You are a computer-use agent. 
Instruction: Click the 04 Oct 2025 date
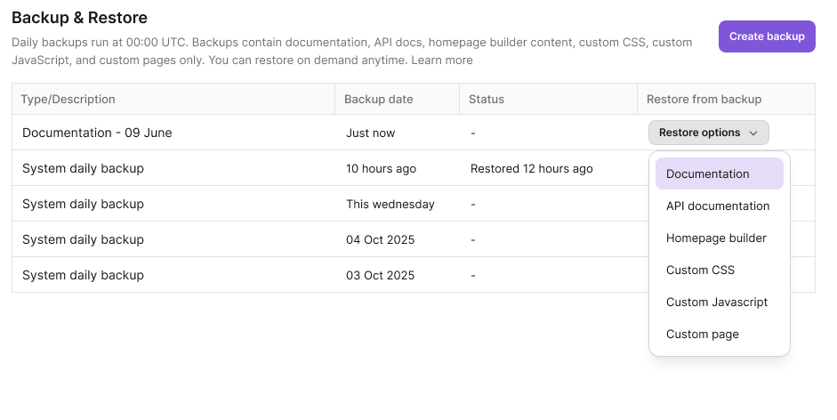coord(380,240)
